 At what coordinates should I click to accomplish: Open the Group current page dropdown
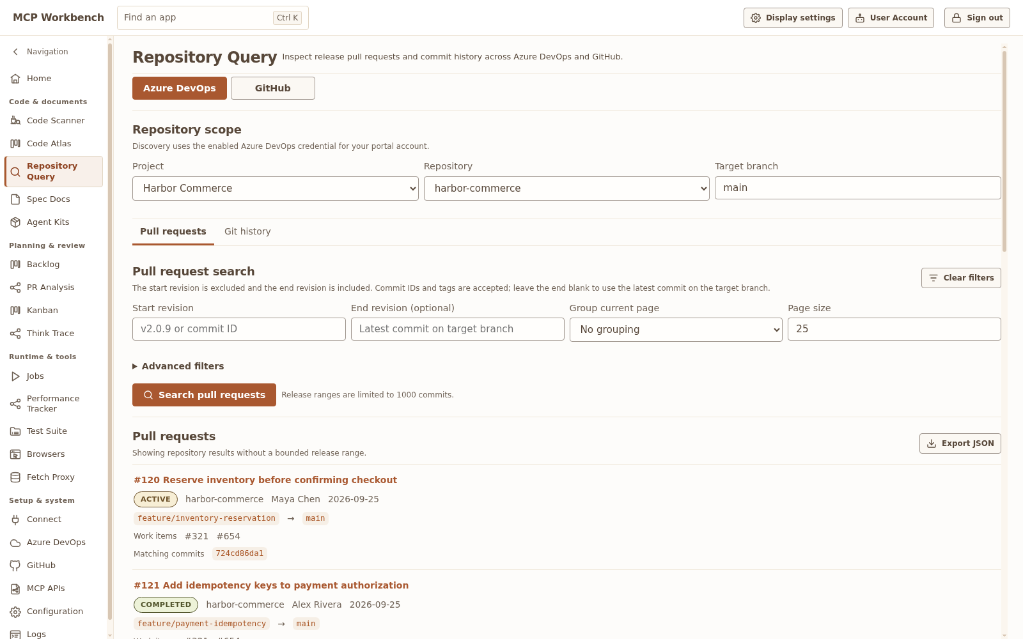[676, 330]
